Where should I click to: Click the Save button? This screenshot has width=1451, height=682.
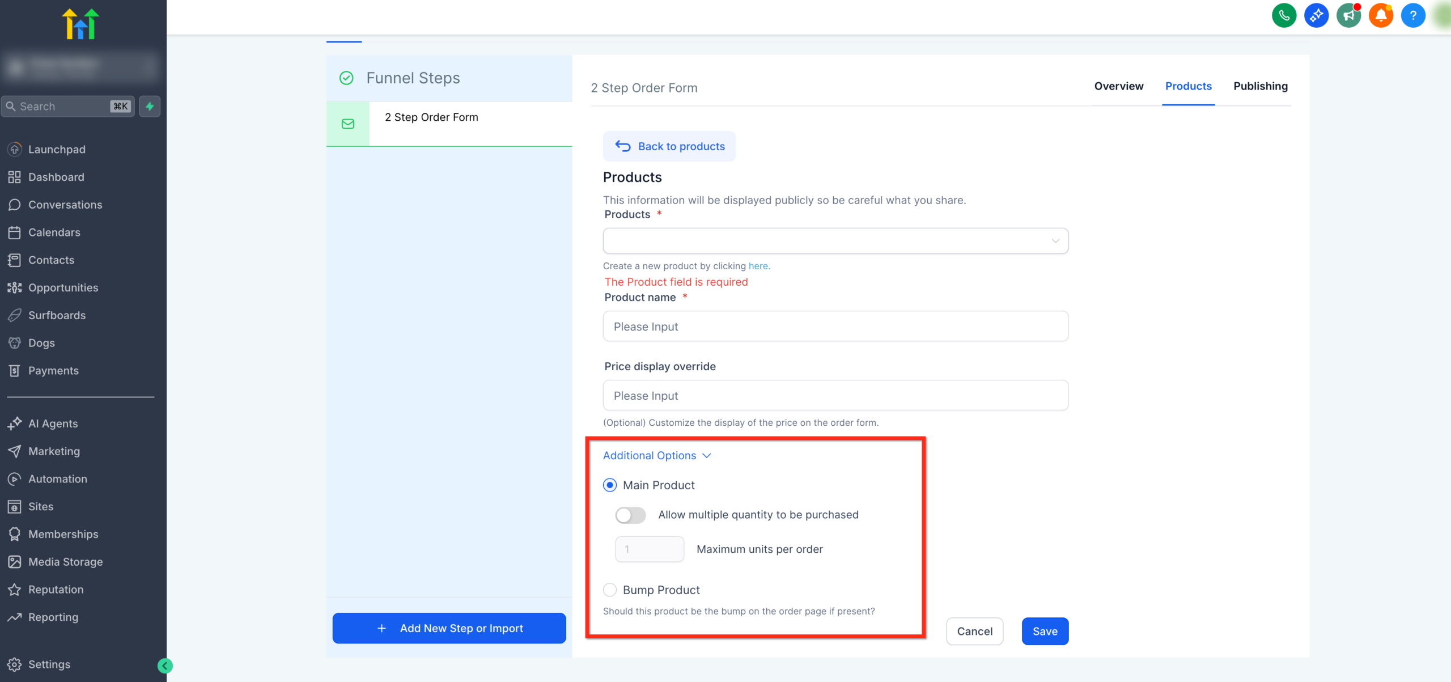[x=1045, y=631]
